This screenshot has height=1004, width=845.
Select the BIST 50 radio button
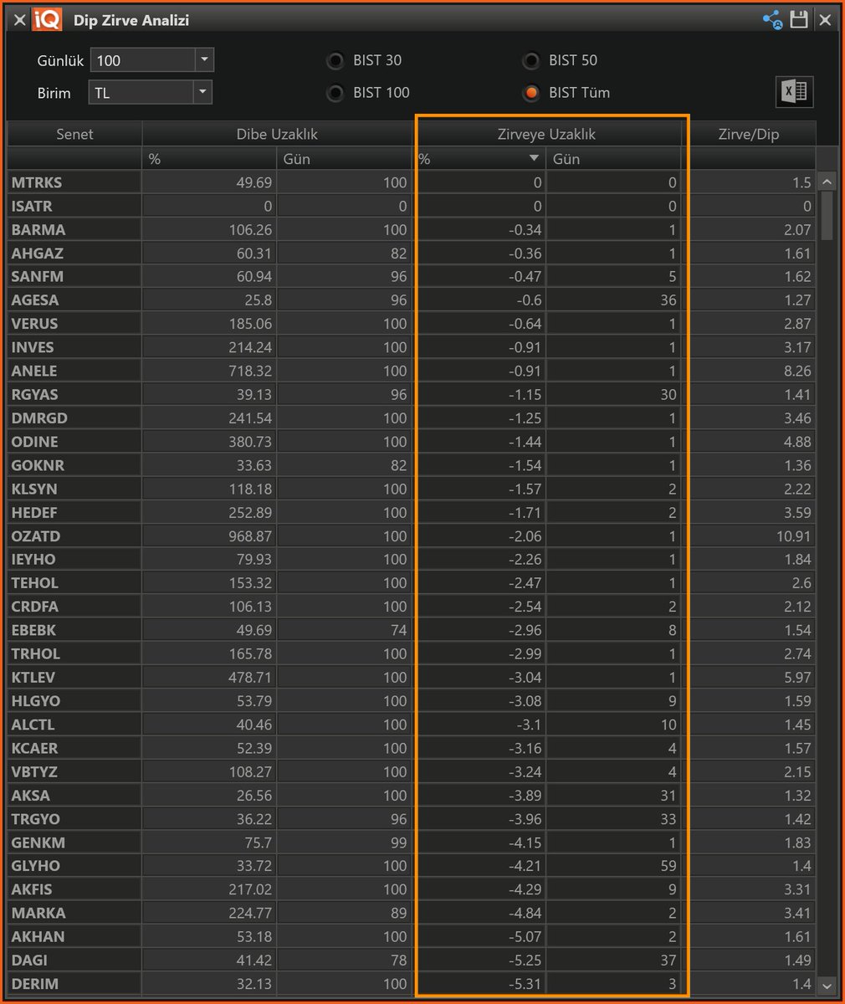(x=531, y=61)
